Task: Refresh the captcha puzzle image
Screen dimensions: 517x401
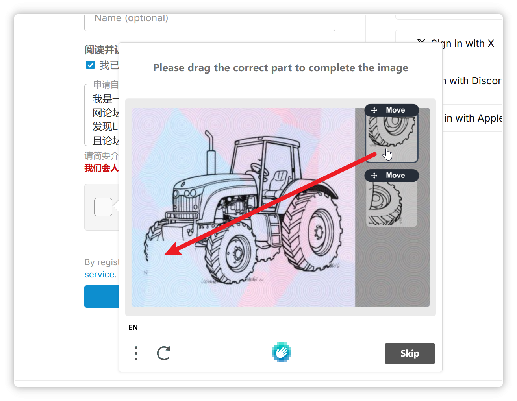Action: click(163, 353)
